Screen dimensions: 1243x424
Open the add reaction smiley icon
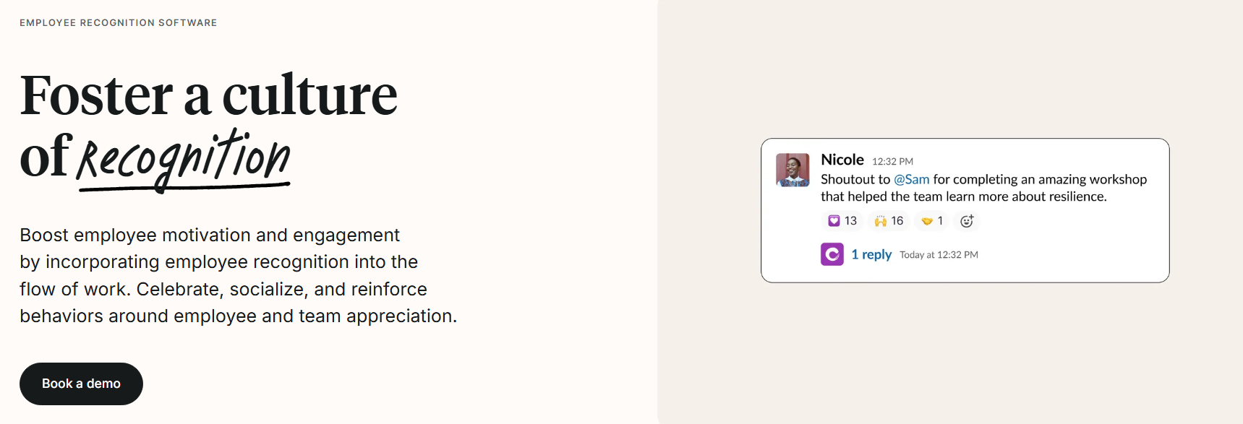point(967,221)
